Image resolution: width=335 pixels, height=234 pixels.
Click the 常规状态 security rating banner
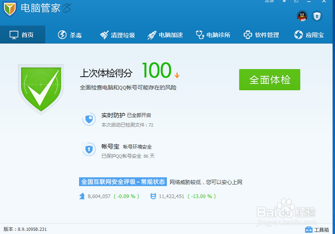click(x=123, y=181)
